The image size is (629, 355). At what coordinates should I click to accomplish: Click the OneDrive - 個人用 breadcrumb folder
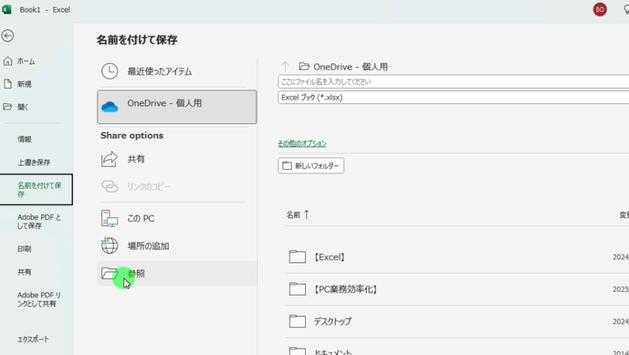point(343,67)
